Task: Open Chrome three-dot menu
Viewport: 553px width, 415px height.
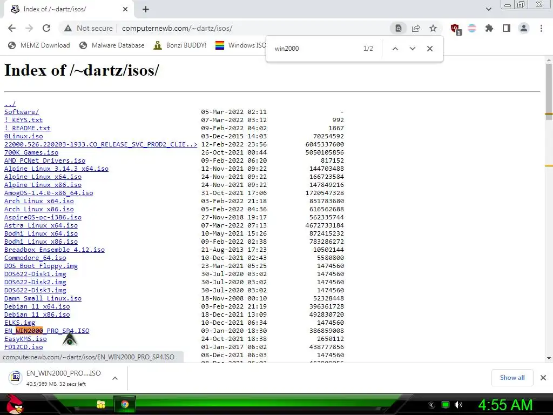Action: pos(541,28)
